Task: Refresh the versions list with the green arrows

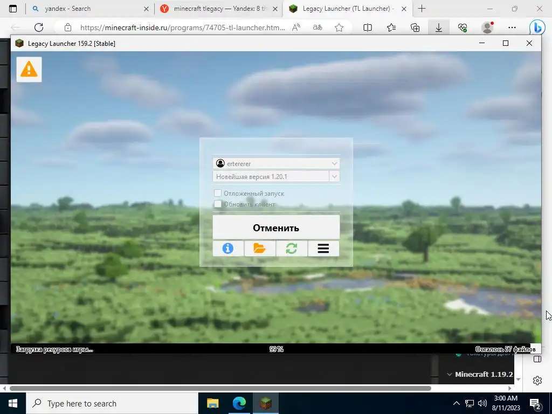Action: coord(292,249)
